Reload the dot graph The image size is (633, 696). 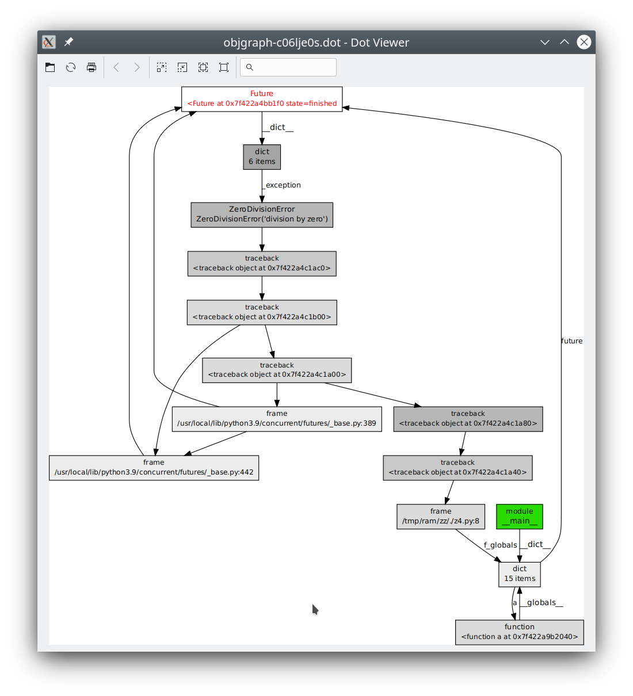coord(71,67)
